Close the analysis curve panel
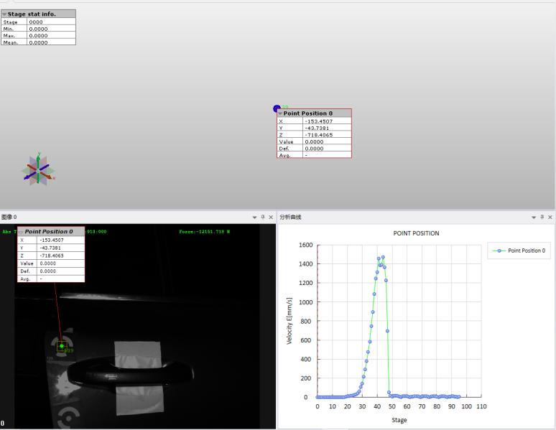The height and width of the screenshot is (430, 556). coord(550,217)
